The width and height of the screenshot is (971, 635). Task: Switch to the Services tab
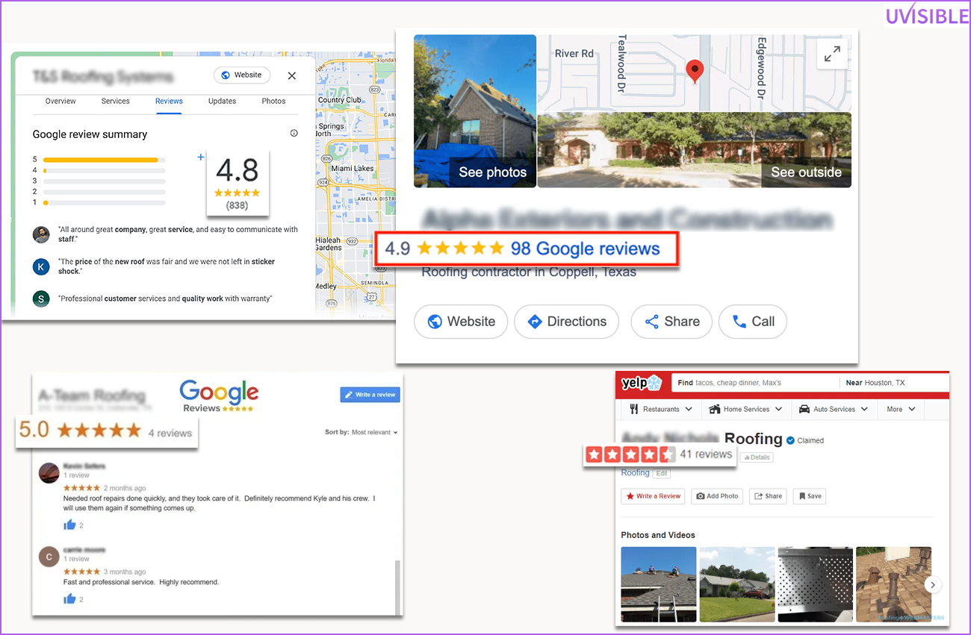point(116,101)
